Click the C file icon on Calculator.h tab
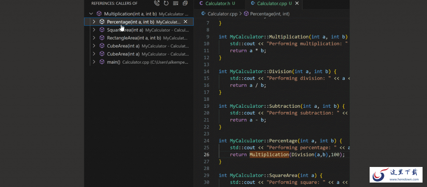The height and width of the screenshot is (187, 427). click(201, 3)
